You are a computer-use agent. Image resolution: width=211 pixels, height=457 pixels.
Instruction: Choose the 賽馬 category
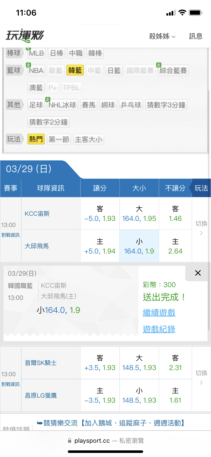pyautogui.click(x=89, y=105)
